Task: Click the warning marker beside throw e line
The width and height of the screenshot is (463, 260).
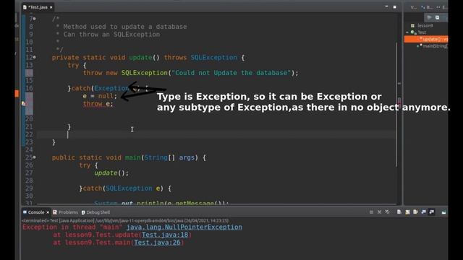Action: pos(23,104)
